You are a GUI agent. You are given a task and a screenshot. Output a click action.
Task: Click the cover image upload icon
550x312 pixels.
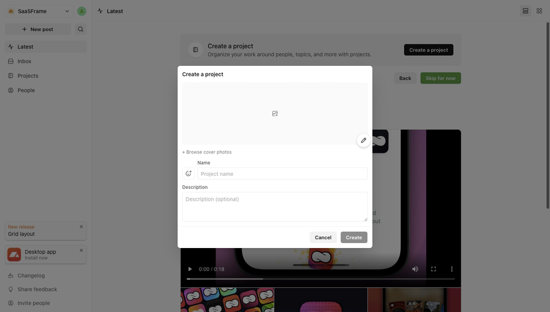coord(275,114)
